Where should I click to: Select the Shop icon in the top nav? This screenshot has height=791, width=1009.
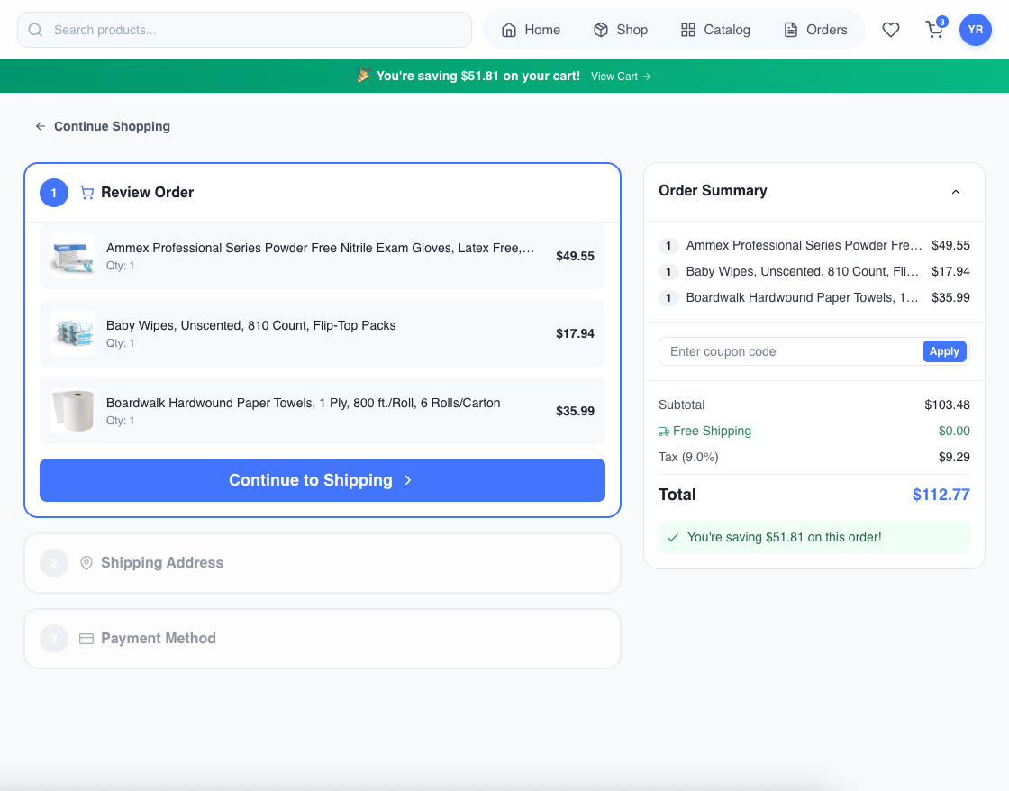coord(599,29)
